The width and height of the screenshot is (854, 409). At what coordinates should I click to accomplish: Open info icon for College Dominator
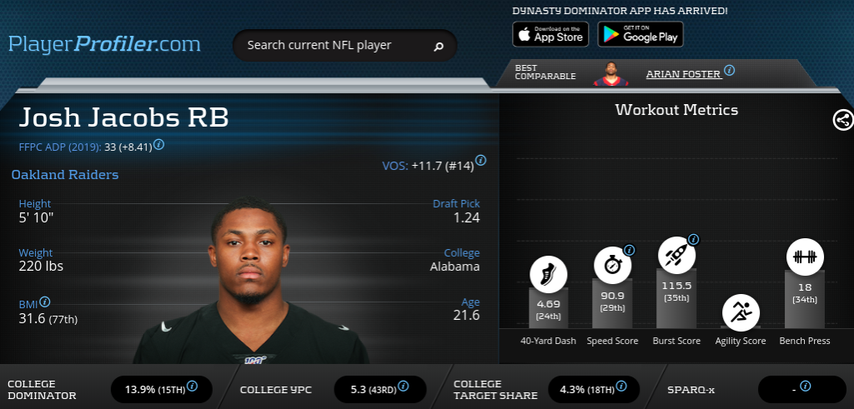point(193,387)
